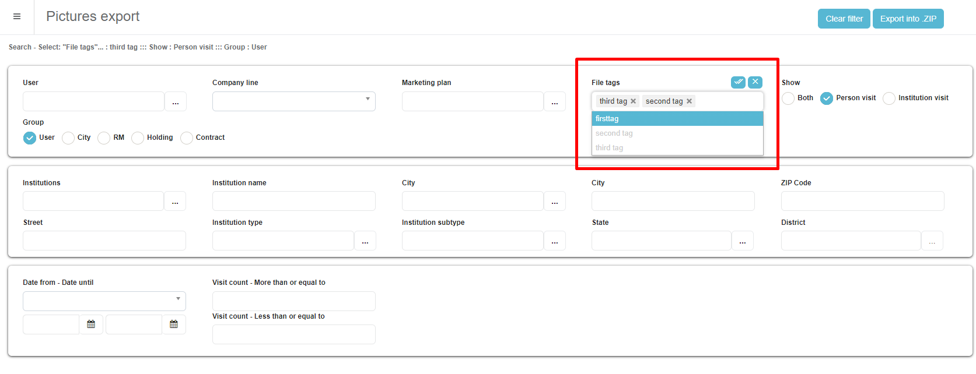
Task: Open the hamburger menu
Action: pos(17,17)
